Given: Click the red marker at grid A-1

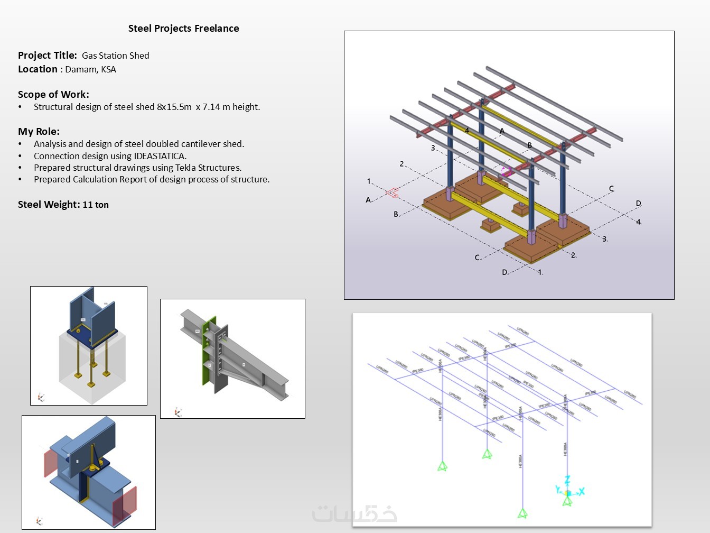Looking at the screenshot, I should click(x=392, y=193).
